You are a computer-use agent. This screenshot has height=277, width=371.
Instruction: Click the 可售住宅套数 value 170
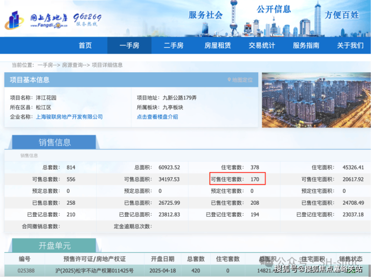click(x=255, y=179)
